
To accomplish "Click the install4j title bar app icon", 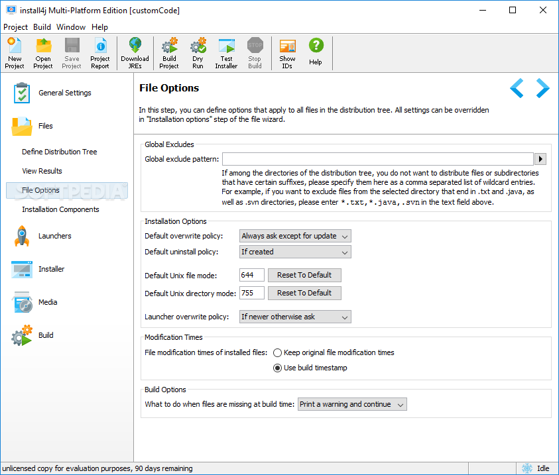I will coord(11,10).
